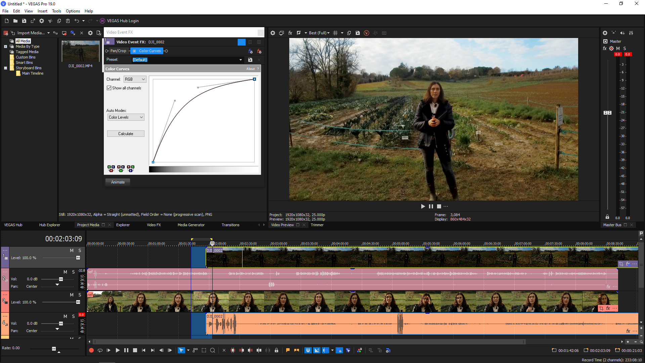645x363 pixels.
Task: Adjust track 2 Vol slider handle
Action: pos(61,279)
